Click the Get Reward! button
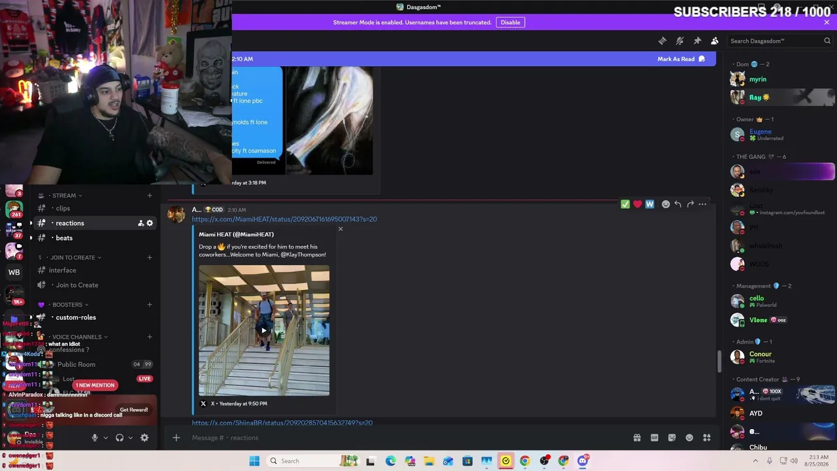837x471 pixels. click(134, 410)
